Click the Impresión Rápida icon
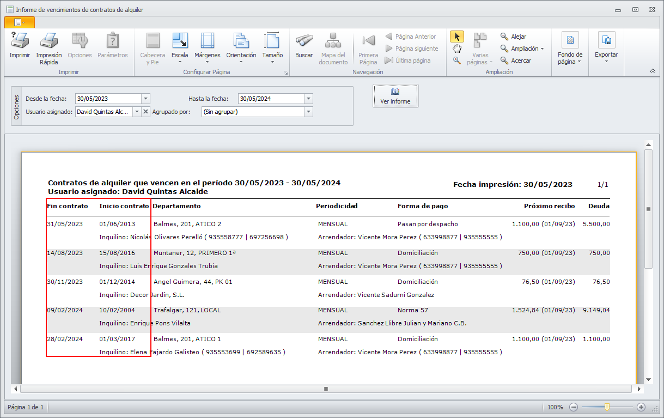Image resolution: width=664 pixels, height=418 pixels. click(49, 41)
